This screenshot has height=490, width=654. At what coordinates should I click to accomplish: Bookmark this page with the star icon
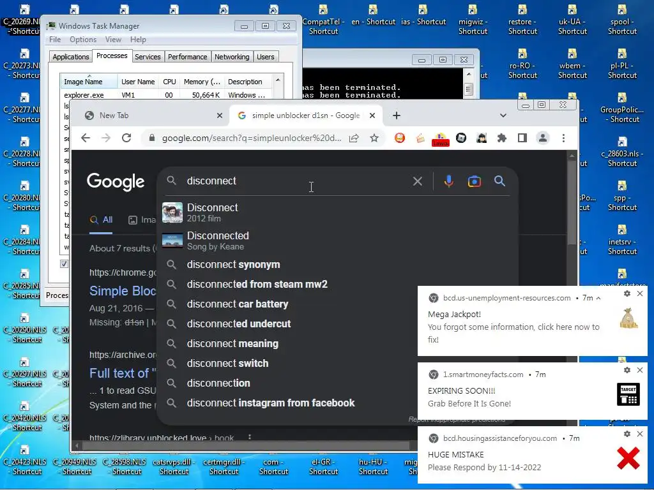pyautogui.click(x=374, y=138)
